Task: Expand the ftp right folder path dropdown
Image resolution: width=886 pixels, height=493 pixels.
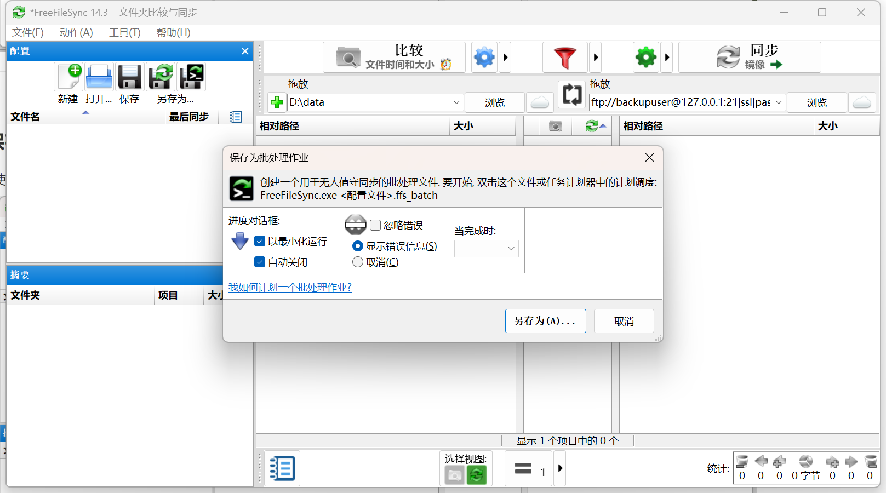Action: click(x=779, y=102)
